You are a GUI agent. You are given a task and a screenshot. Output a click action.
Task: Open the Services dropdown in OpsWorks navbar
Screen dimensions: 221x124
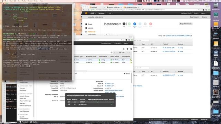(102, 13)
